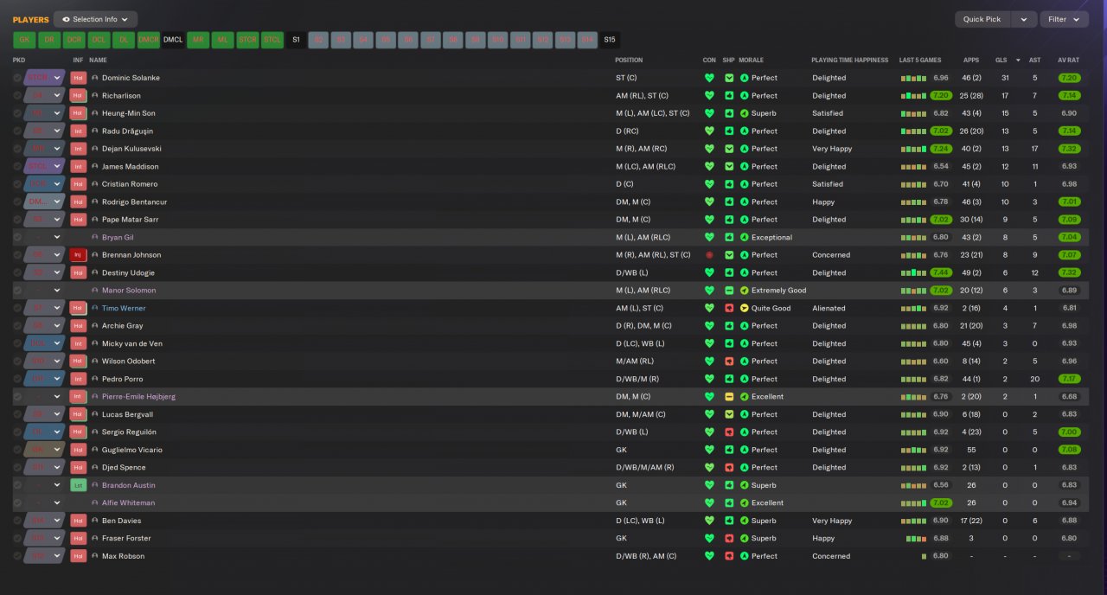Click Brennan Johnson's Inj status badge

pos(78,255)
